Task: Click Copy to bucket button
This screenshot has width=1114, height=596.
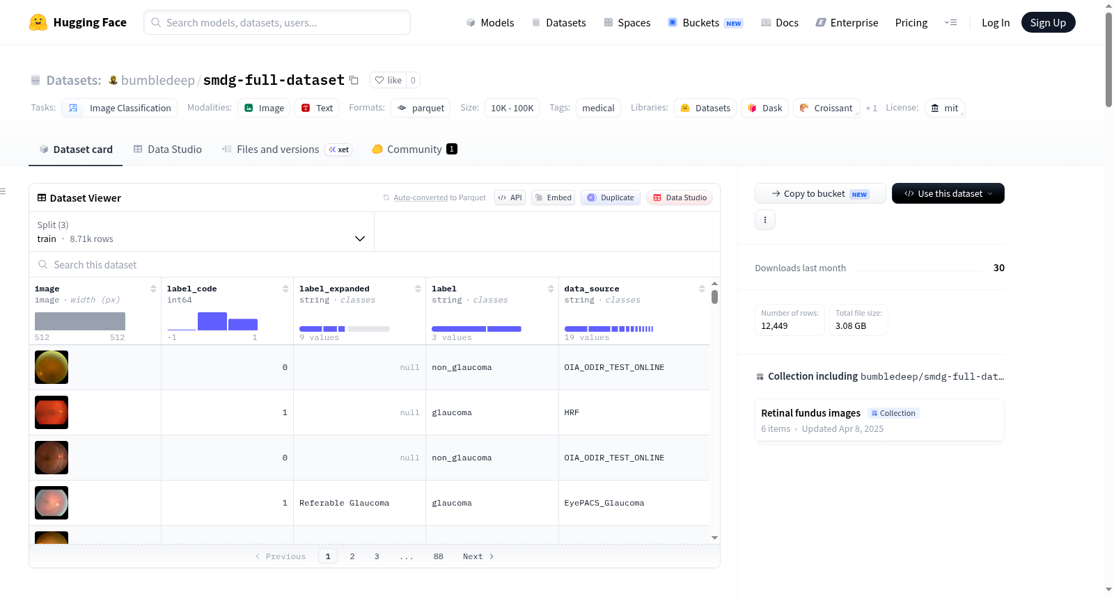Action: coord(820,193)
